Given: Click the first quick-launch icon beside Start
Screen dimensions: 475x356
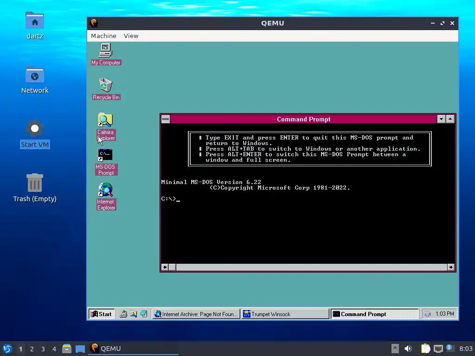Looking at the screenshot, I should [x=123, y=314].
